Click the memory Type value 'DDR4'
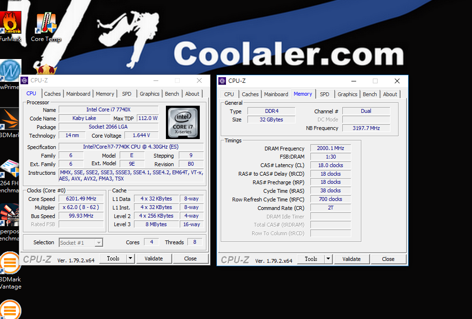This screenshot has height=319, width=472. 271,111
